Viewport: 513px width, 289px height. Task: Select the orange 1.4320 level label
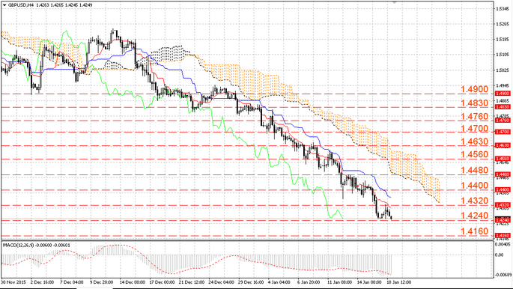(474, 201)
